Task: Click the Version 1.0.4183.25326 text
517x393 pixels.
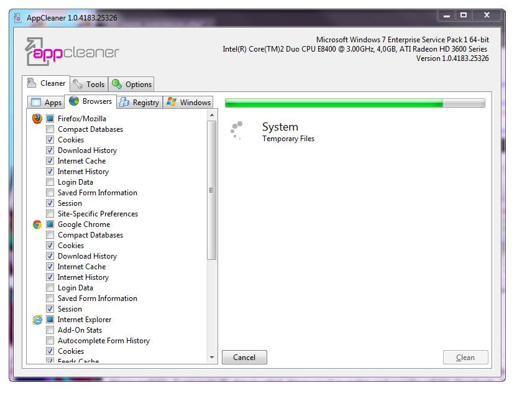Action: click(x=452, y=58)
